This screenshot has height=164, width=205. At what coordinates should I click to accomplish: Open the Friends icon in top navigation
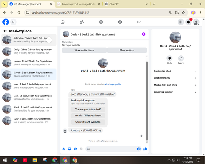coord(82,22)
